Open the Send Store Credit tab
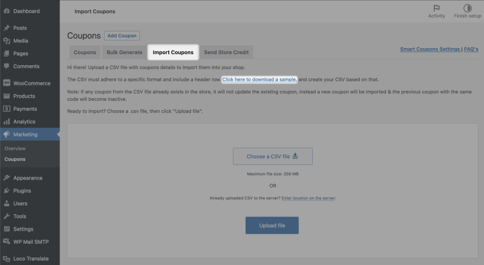Image resolution: width=484 pixels, height=265 pixels. [226, 52]
